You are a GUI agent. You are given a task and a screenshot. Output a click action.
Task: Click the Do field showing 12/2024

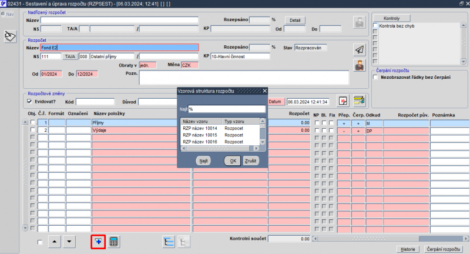[87, 73]
